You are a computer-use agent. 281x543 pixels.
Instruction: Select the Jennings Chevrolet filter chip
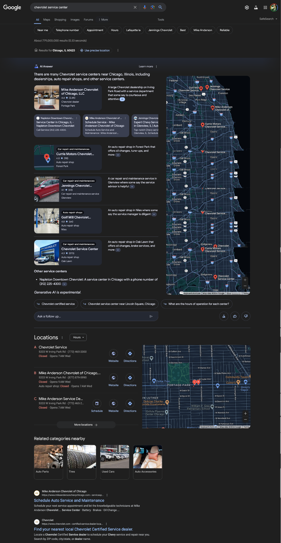pos(160,30)
